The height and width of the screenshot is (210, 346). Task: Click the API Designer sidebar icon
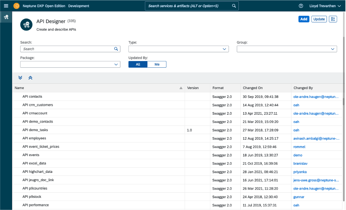click(6, 17)
